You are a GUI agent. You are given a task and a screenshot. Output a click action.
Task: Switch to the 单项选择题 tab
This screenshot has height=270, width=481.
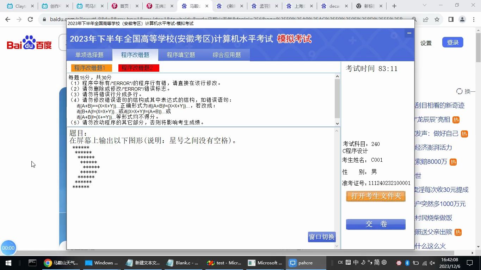90,55
